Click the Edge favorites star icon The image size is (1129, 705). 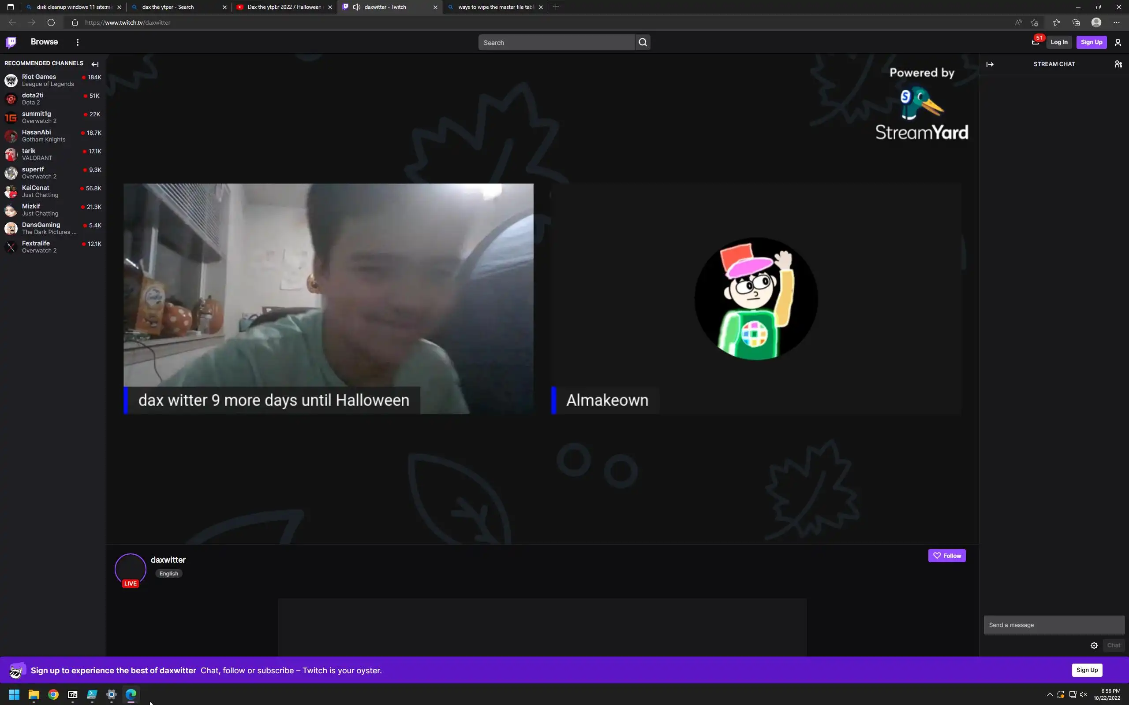tap(1056, 22)
